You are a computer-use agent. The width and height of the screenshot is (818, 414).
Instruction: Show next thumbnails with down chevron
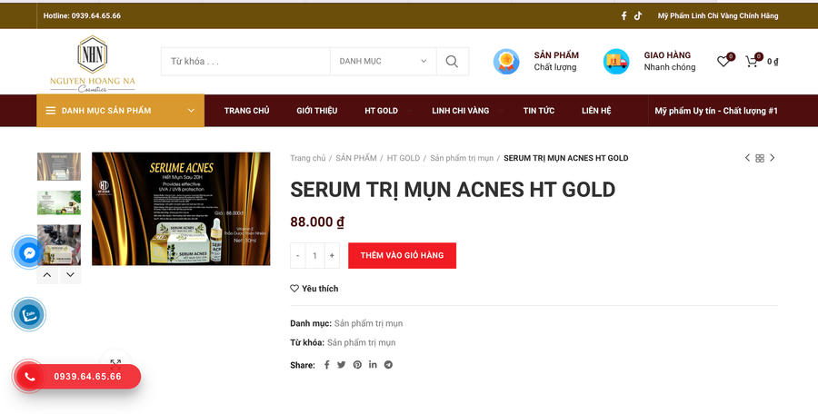click(70, 275)
